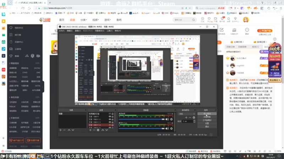Screen dimensions: 284x159
Task: Add a scene transition with plus icon
Action: click(x=186, y=118)
